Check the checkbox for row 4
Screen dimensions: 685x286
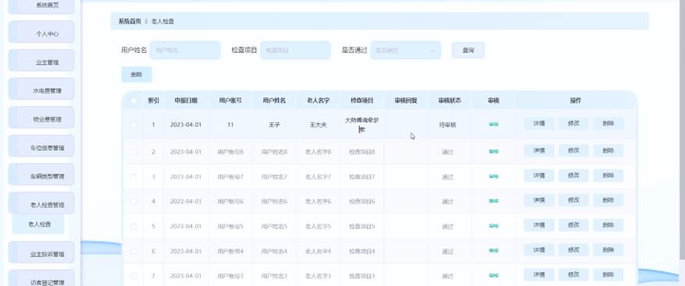click(134, 201)
